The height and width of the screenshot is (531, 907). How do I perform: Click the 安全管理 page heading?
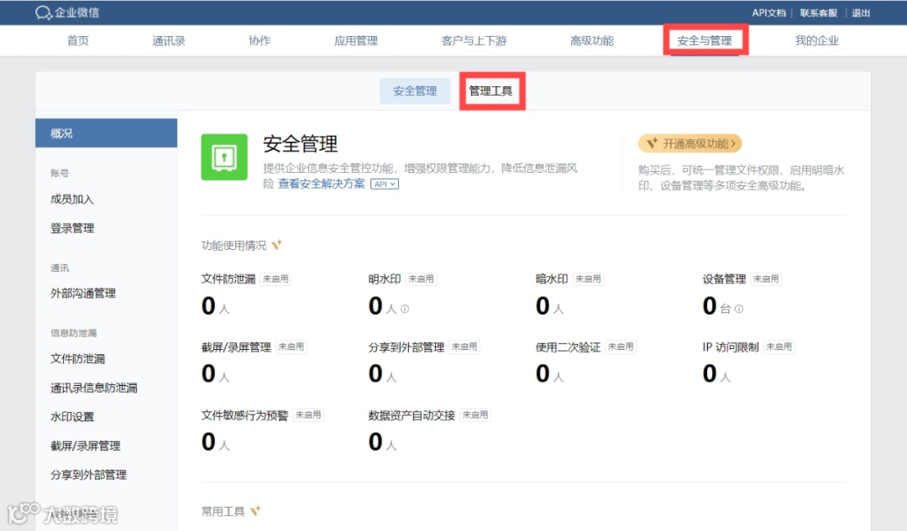click(300, 144)
